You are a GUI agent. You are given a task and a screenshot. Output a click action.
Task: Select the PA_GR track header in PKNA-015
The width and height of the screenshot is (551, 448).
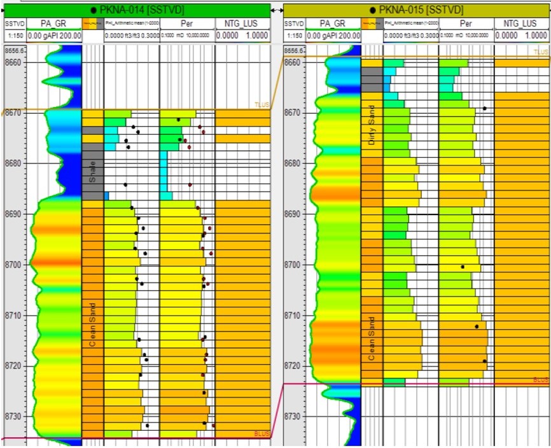[332, 24]
